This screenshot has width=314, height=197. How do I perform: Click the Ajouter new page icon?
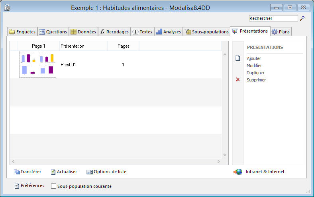tap(238, 58)
